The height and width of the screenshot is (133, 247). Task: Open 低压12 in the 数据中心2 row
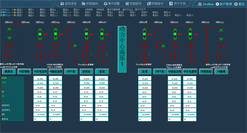tap(190, 15)
